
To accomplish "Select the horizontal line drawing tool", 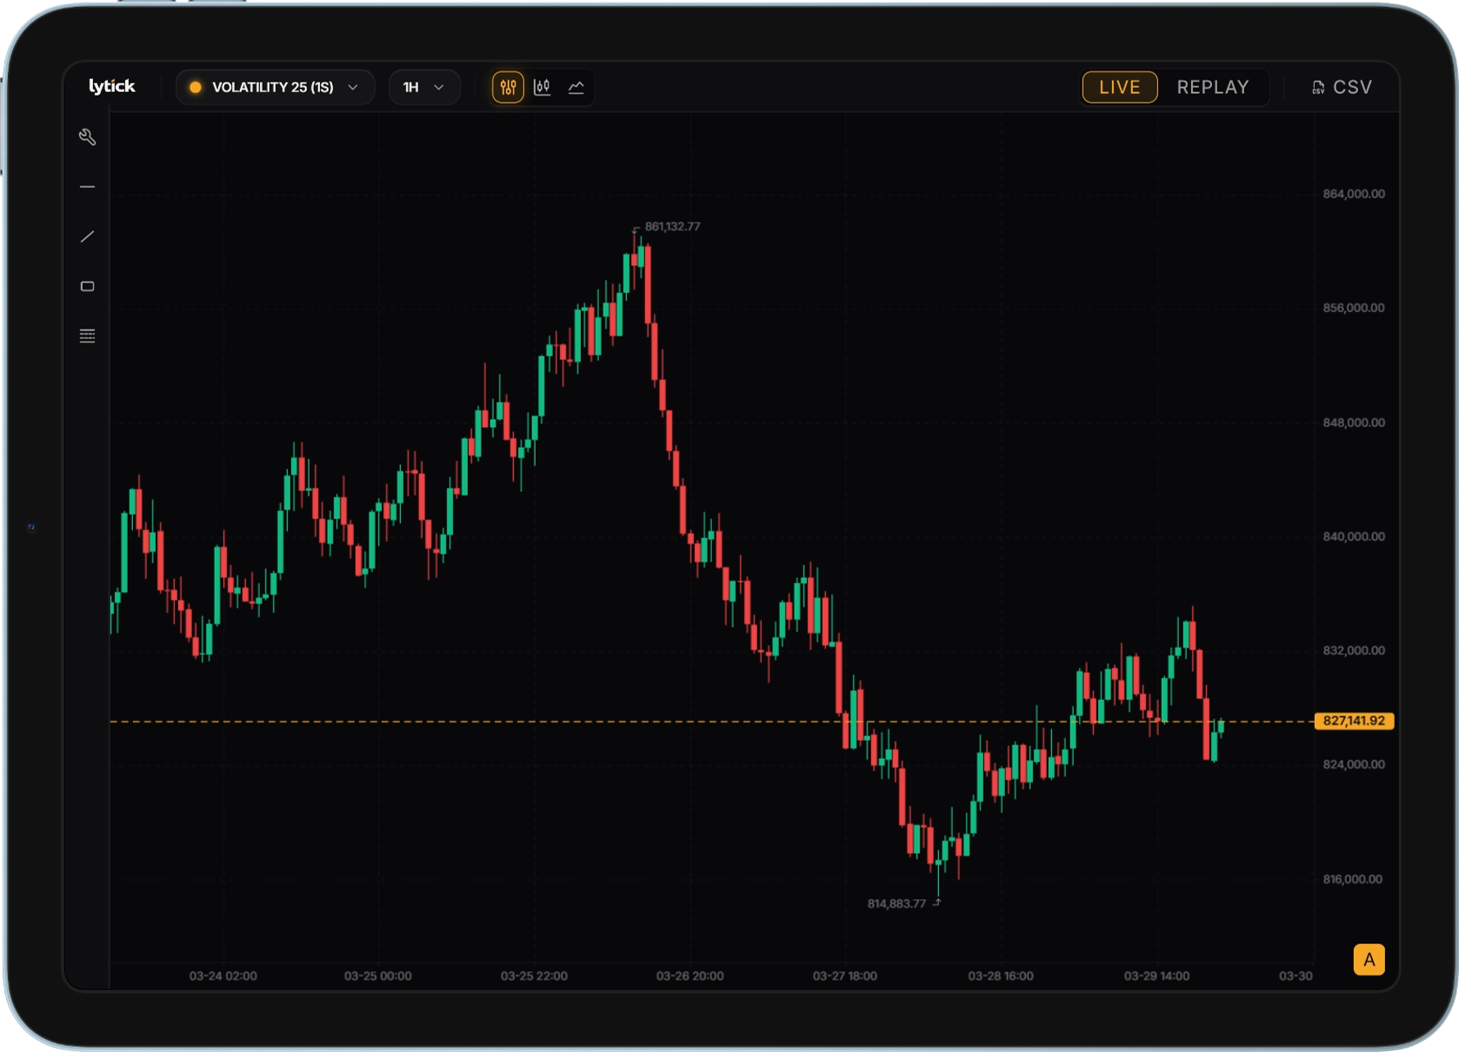I will point(87,187).
